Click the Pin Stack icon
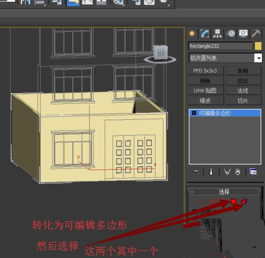The height and width of the screenshot is (258, 265). tap(196, 172)
